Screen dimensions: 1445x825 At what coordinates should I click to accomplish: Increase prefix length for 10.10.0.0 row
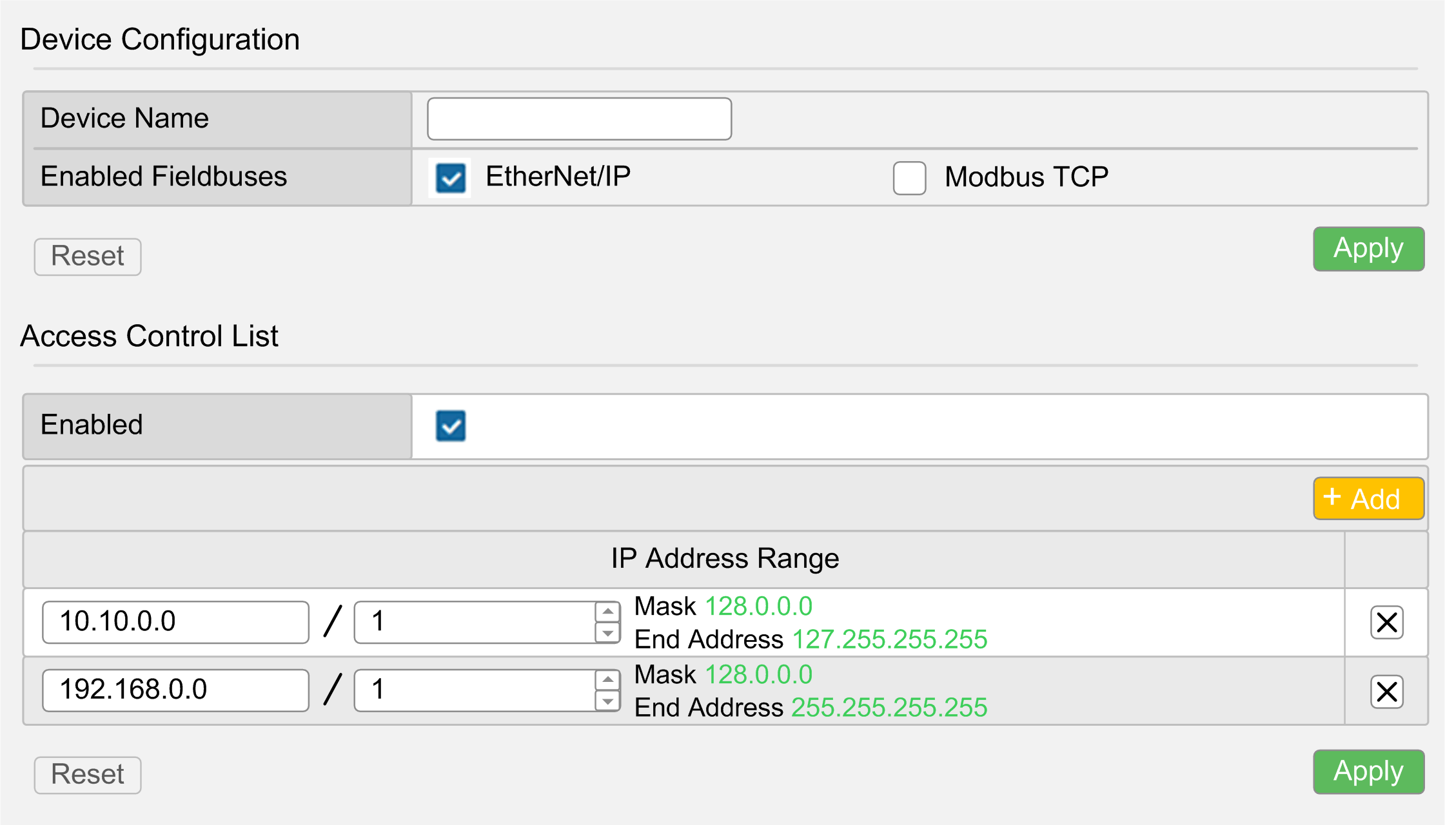click(x=607, y=611)
